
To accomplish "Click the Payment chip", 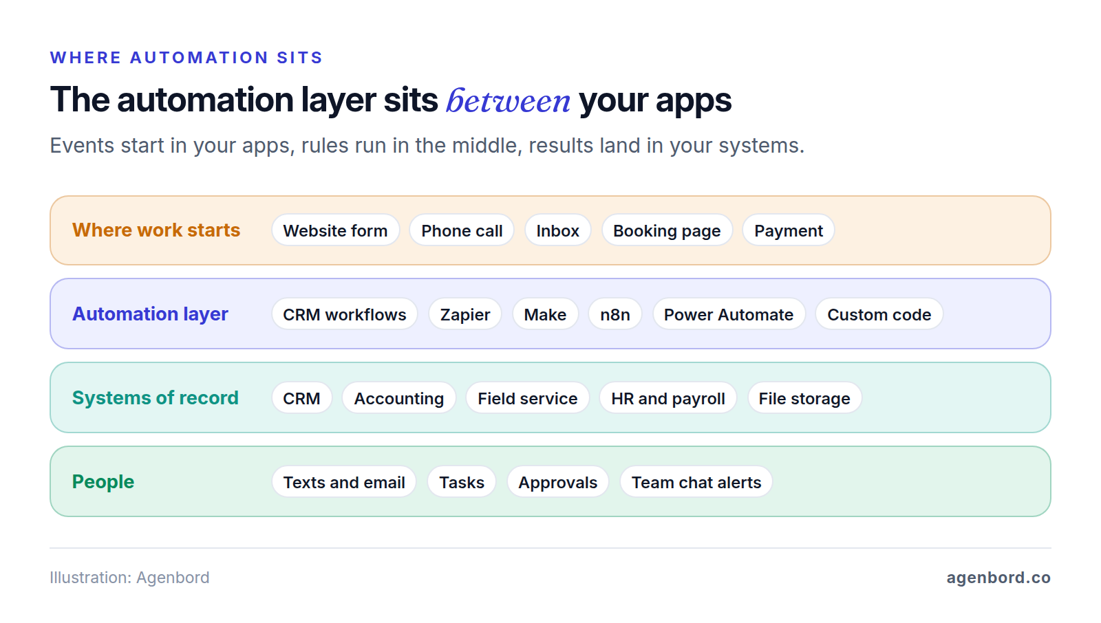I will pos(789,230).
